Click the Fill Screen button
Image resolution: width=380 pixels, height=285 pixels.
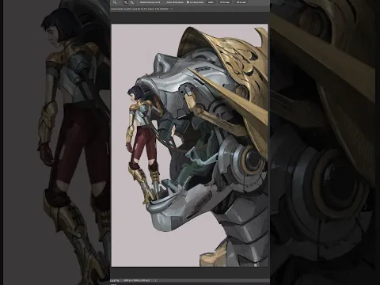coord(241,2)
